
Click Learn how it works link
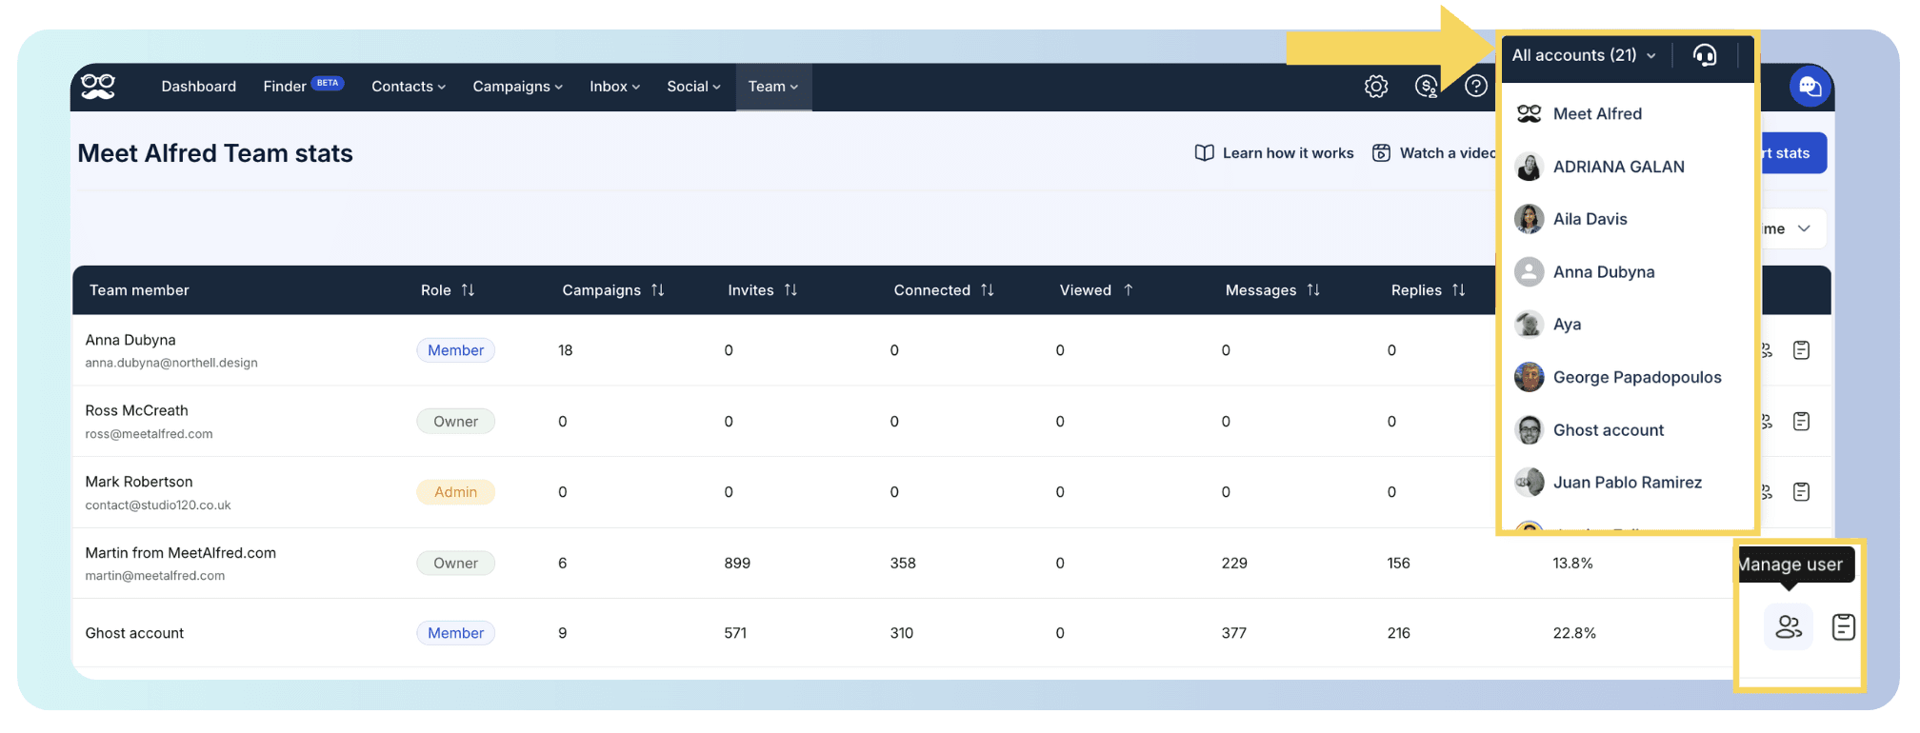pos(1274,153)
